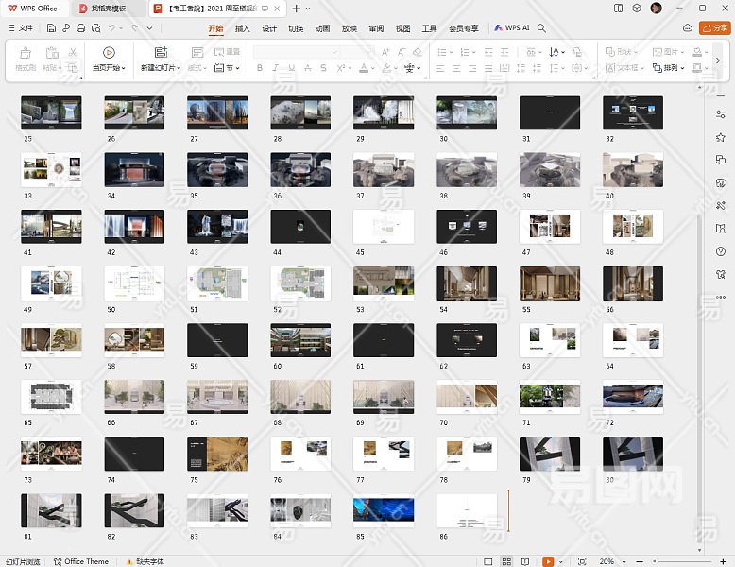Click the save icon in quick access toolbar
Image resolution: width=735 pixels, height=567 pixels.
[x=52, y=28]
